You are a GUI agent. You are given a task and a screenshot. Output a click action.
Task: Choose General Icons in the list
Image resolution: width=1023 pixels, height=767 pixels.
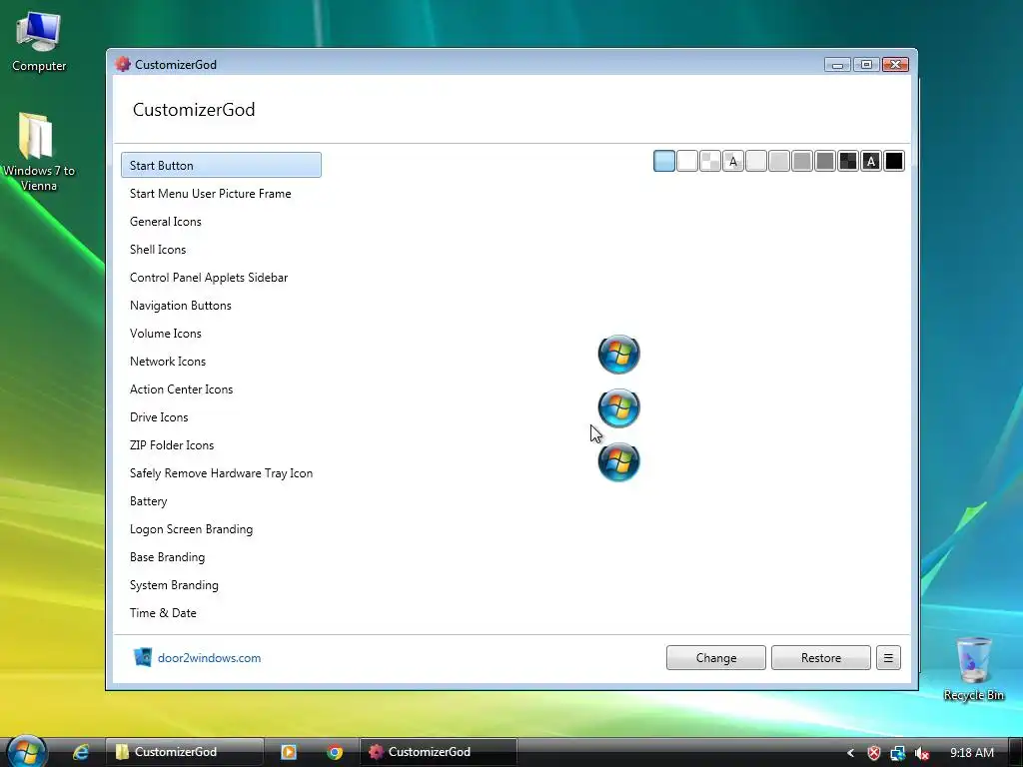click(x=166, y=222)
